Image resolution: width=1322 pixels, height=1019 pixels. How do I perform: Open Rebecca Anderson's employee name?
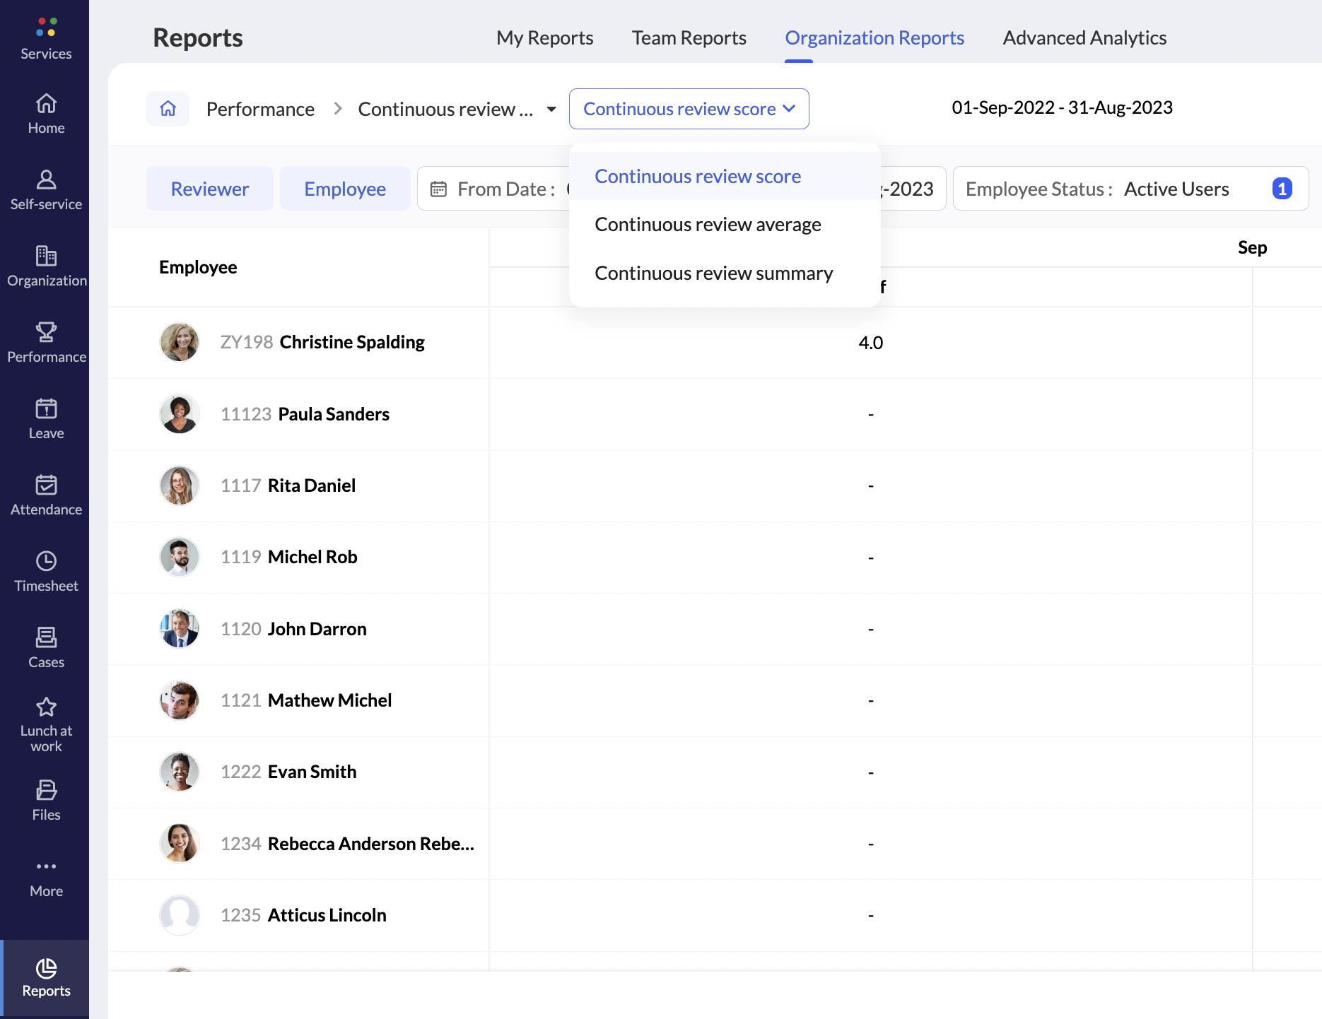tap(370, 844)
